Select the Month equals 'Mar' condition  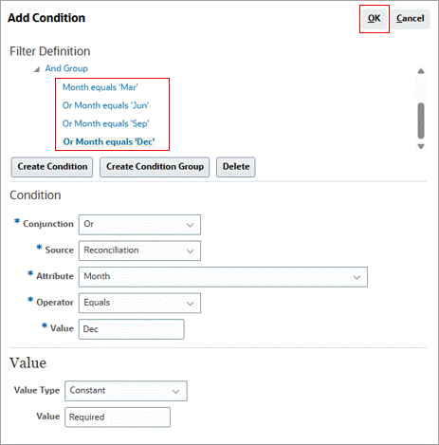coord(100,87)
